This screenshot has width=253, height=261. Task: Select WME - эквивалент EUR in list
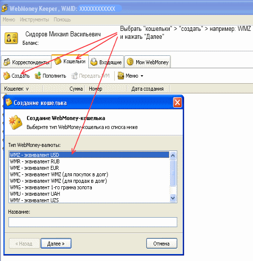click(89, 168)
